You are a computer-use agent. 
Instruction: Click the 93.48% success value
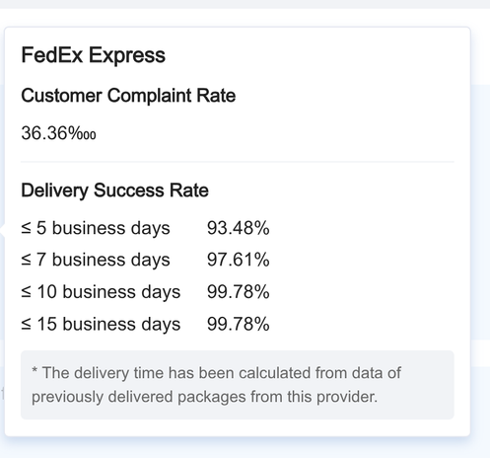pyautogui.click(x=239, y=228)
